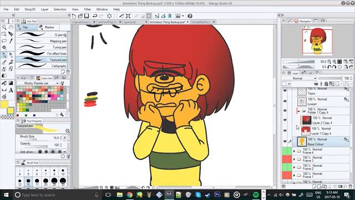Adjust the layer opacity slider
The width and height of the screenshot is (355, 200).
330,78
